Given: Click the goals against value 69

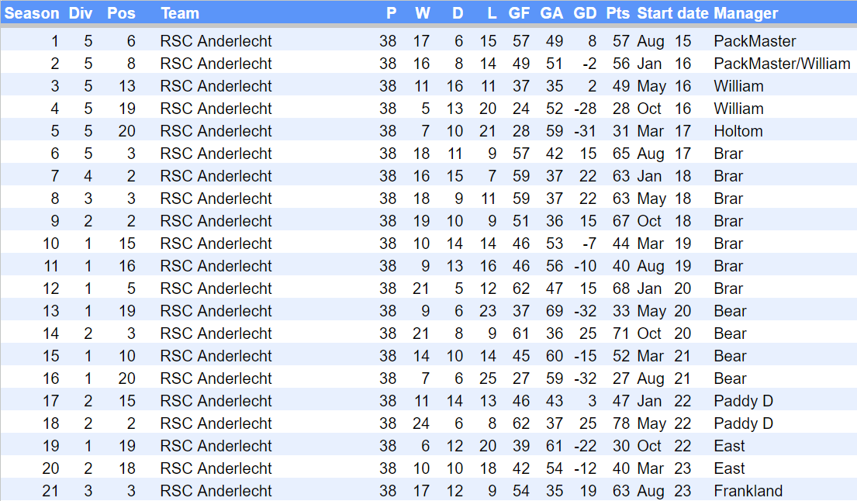Looking at the screenshot, I should 552,311.
